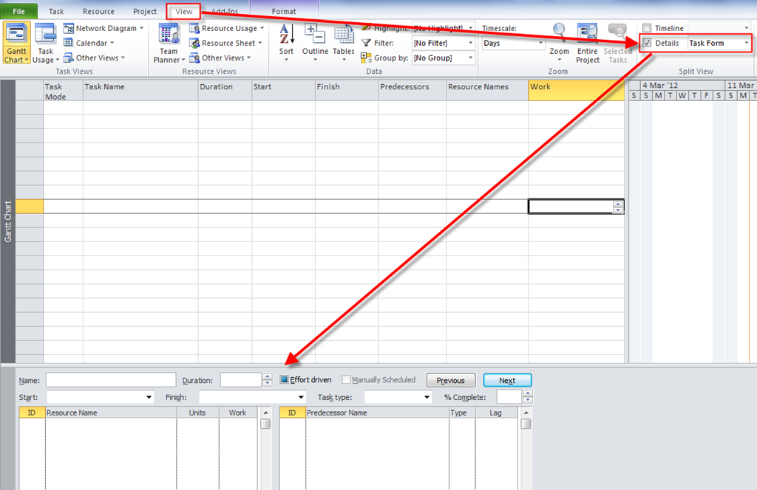The width and height of the screenshot is (757, 490).
Task: Click the Work column header
Action: point(576,87)
